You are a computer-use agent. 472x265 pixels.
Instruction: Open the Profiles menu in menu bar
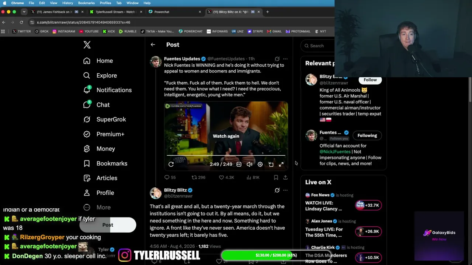point(105,3)
